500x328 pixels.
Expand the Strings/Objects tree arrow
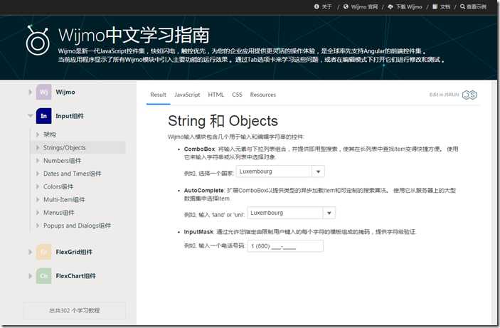[x=37, y=147]
